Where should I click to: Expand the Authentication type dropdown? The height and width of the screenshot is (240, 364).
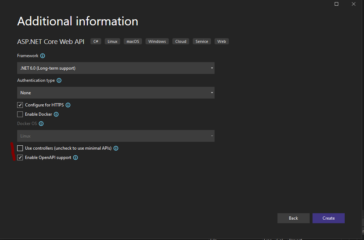click(116, 93)
